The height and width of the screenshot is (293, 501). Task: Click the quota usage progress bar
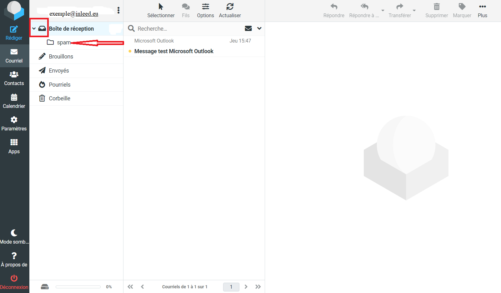(x=78, y=287)
